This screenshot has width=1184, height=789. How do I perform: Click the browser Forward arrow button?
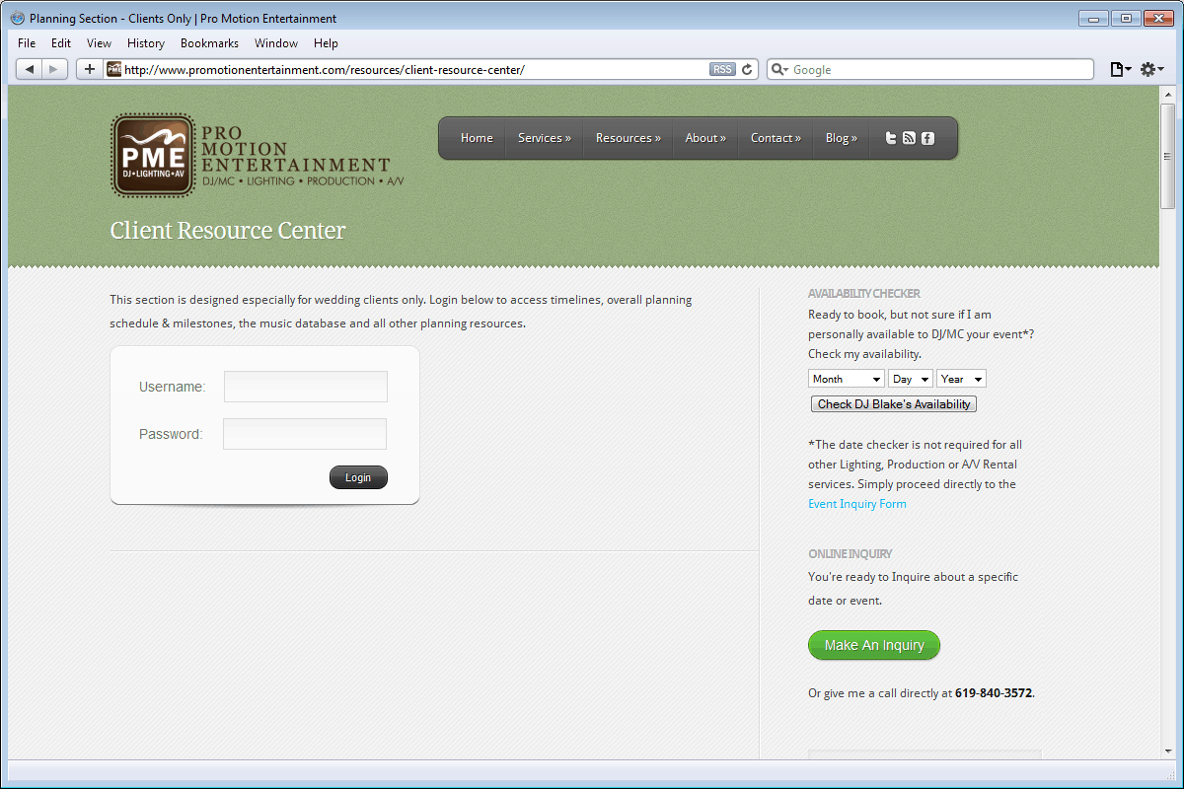click(54, 69)
